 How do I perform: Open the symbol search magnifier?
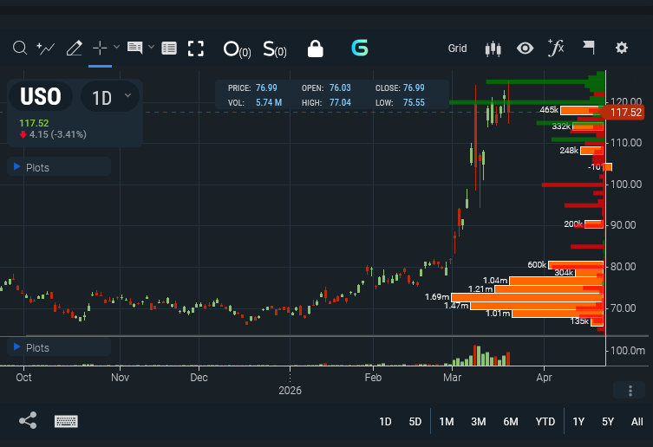pos(20,49)
